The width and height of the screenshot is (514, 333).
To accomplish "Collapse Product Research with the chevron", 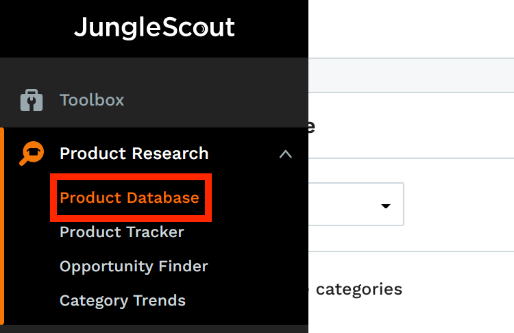I will 286,154.
